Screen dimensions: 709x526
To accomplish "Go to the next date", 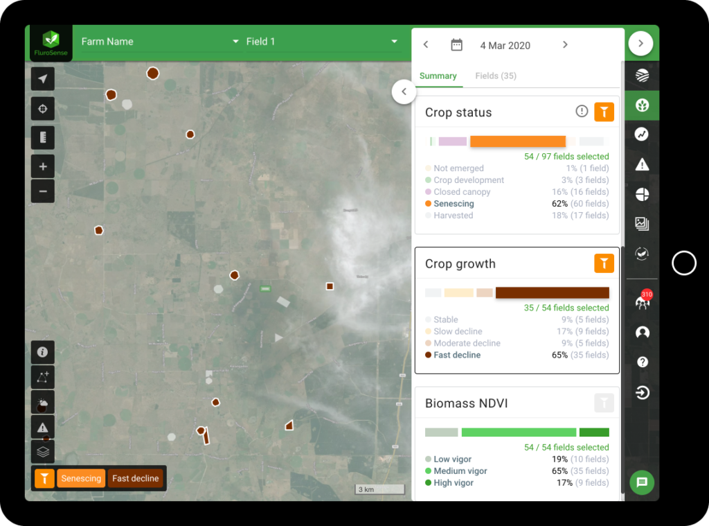I will click(565, 45).
